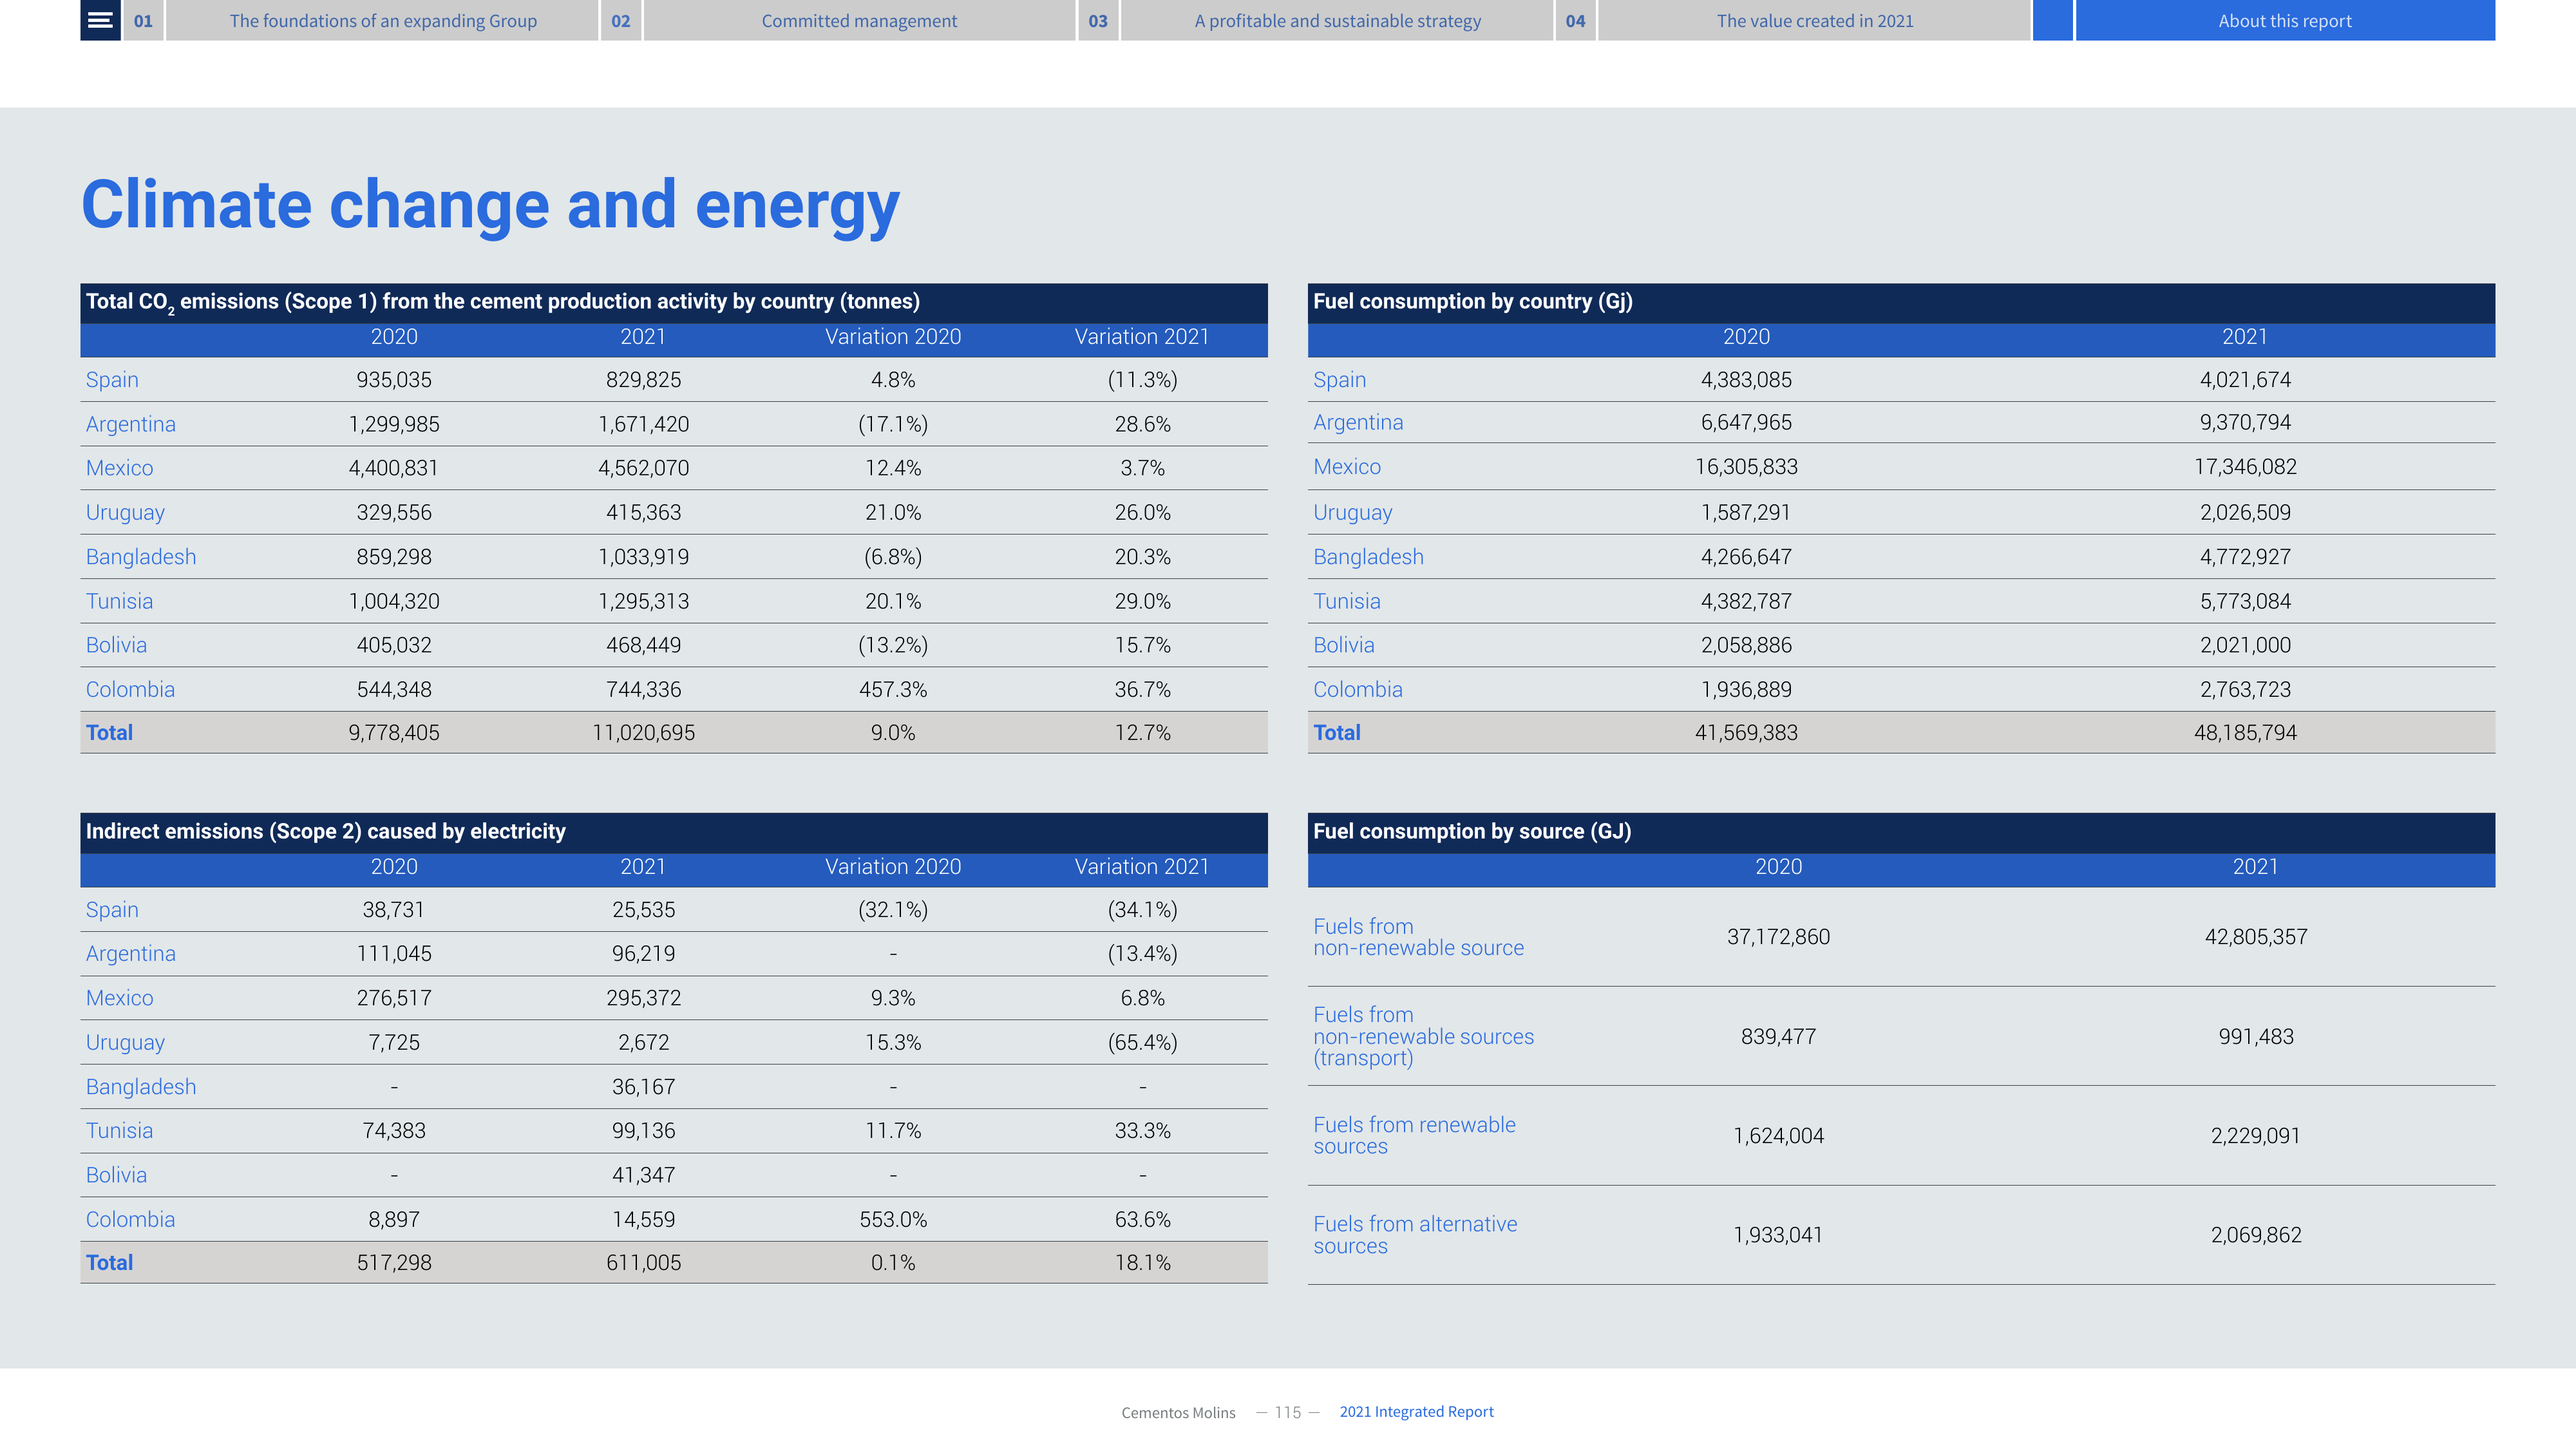
Task: Click page number 115 in footer
Action: coord(1287,1412)
